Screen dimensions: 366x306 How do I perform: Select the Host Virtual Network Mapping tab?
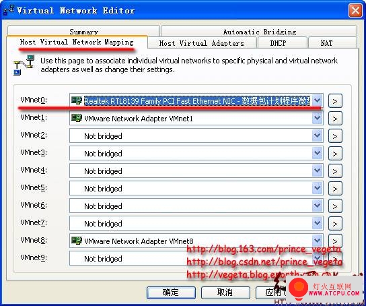tap(77, 42)
